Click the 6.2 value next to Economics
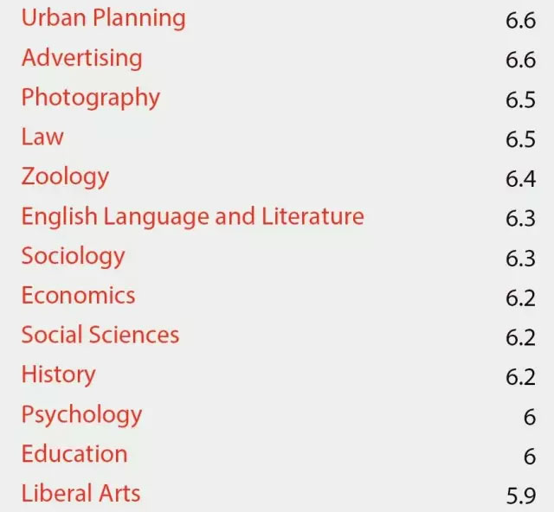The width and height of the screenshot is (554, 512). point(521,298)
